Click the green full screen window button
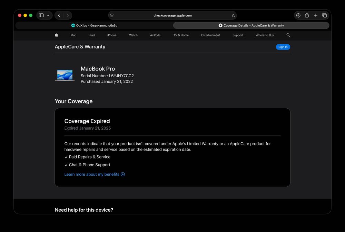The image size is (345, 232). [x=31, y=15]
